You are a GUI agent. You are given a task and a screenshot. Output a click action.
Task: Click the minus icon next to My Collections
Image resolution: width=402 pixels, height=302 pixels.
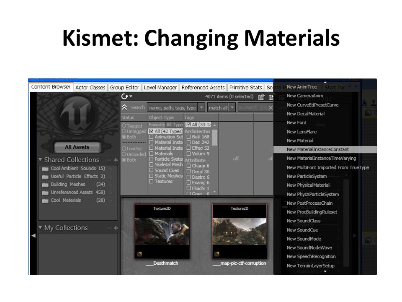coord(109,228)
